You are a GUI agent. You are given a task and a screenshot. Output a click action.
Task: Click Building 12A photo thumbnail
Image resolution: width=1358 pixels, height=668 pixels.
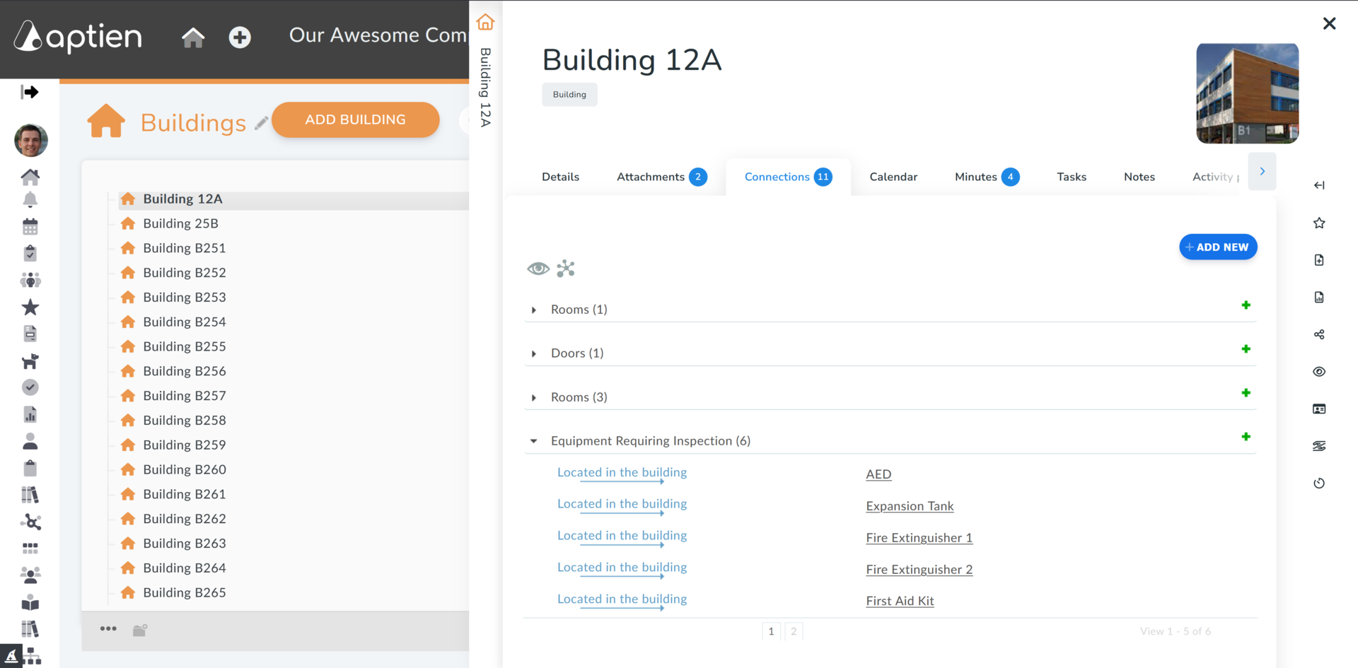click(x=1247, y=93)
